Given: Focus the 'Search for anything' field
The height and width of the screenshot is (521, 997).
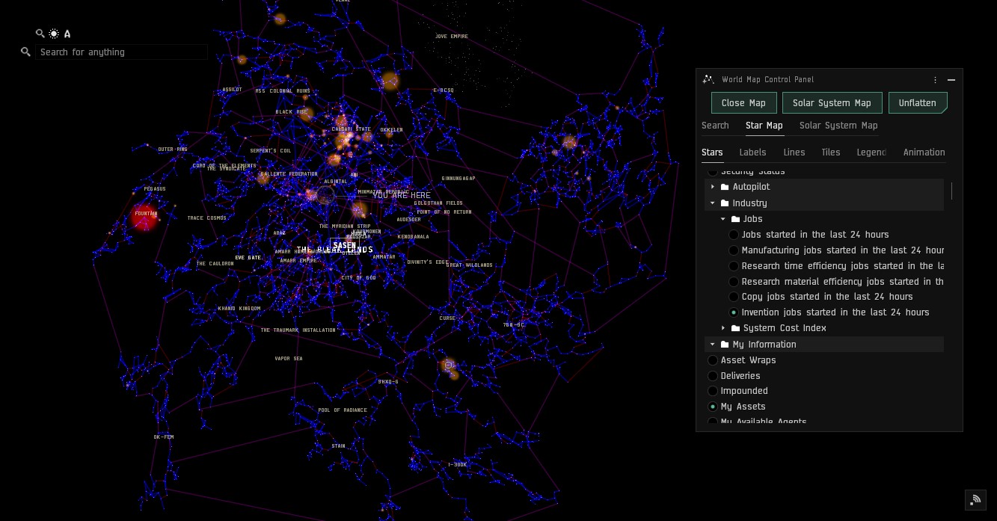Looking at the screenshot, I should 121,52.
